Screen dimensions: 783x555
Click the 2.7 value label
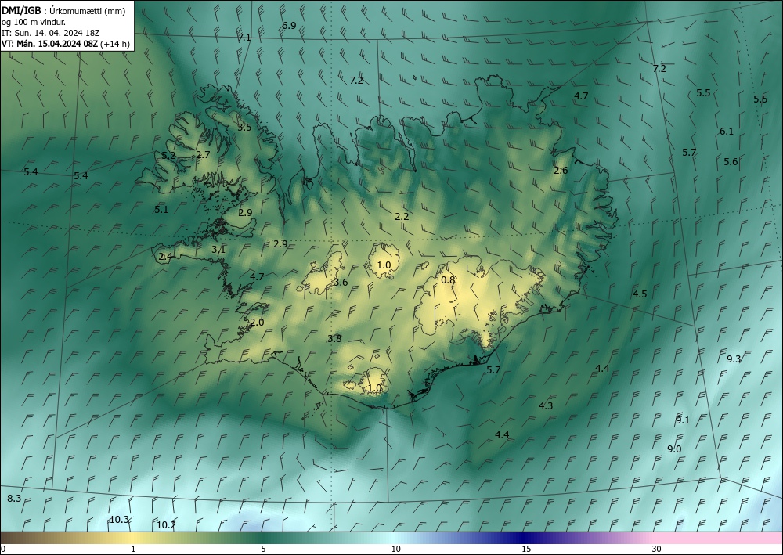pos(203,155)
